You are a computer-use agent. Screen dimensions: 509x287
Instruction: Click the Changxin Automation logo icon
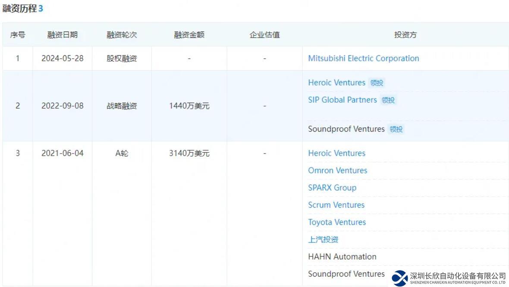click(400, 278)
